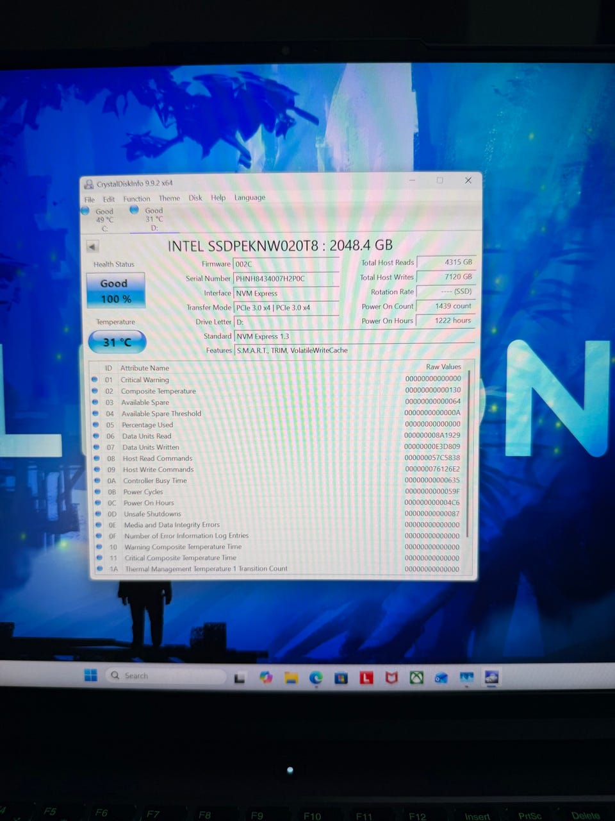The width and height of the screenshot is (615, 821).
Task: Launch Copilot from the taskbar
Action: pyautogui.click(x=266, y=677)
